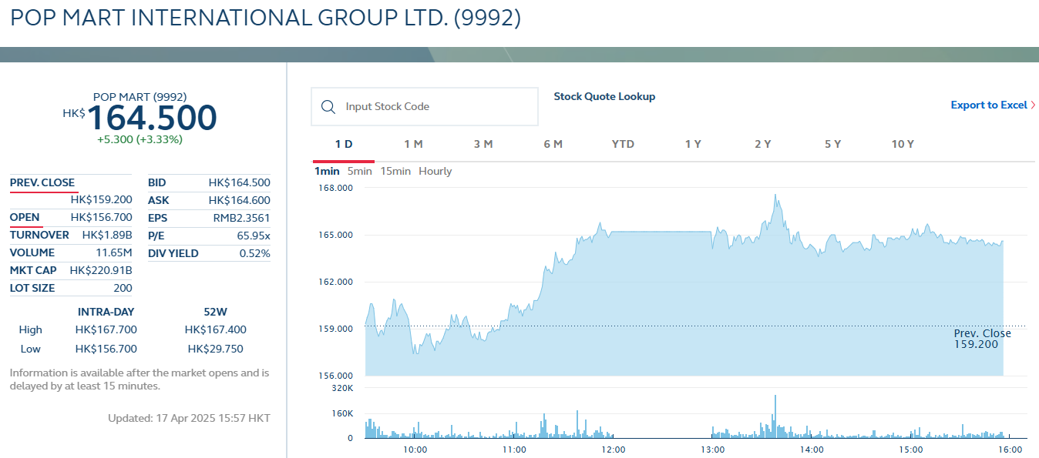Click the magnifier search icon

pos(328,107)
